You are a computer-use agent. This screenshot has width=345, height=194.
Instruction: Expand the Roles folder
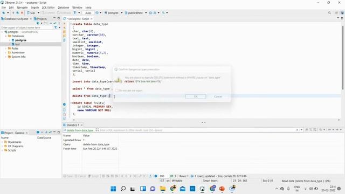[6, 48]
